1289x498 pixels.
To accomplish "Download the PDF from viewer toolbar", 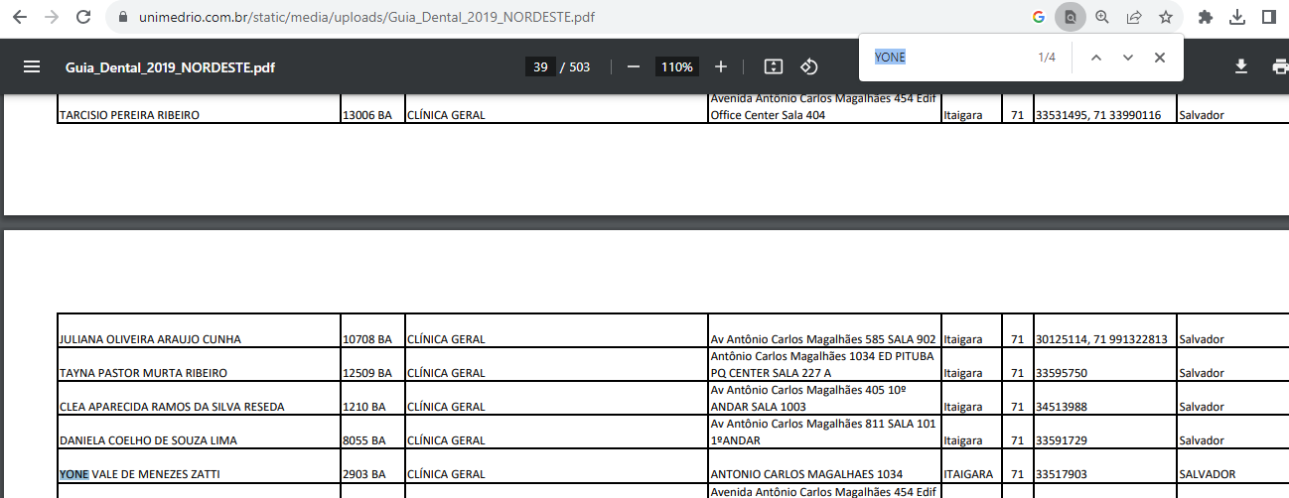I will 1240,66.
